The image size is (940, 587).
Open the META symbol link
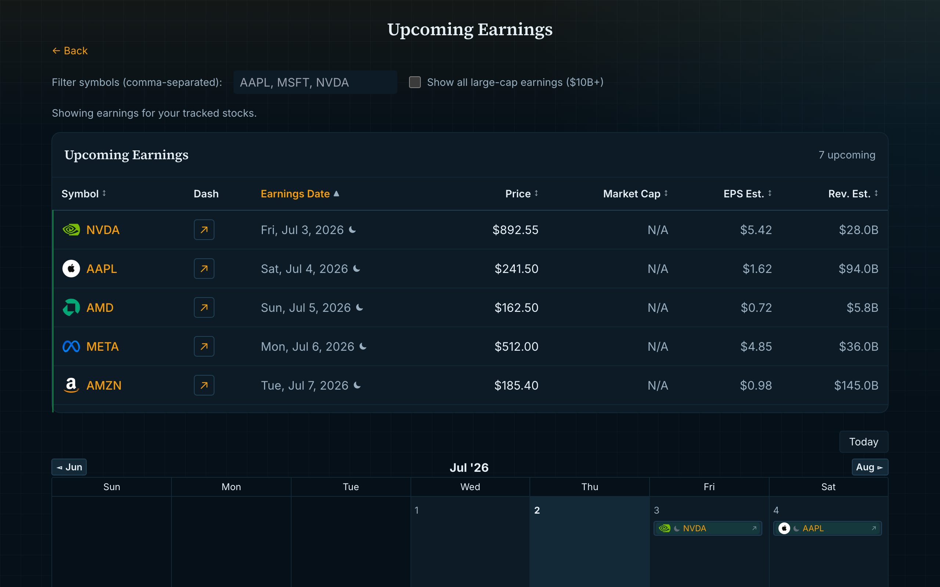(x=102, y=346)
